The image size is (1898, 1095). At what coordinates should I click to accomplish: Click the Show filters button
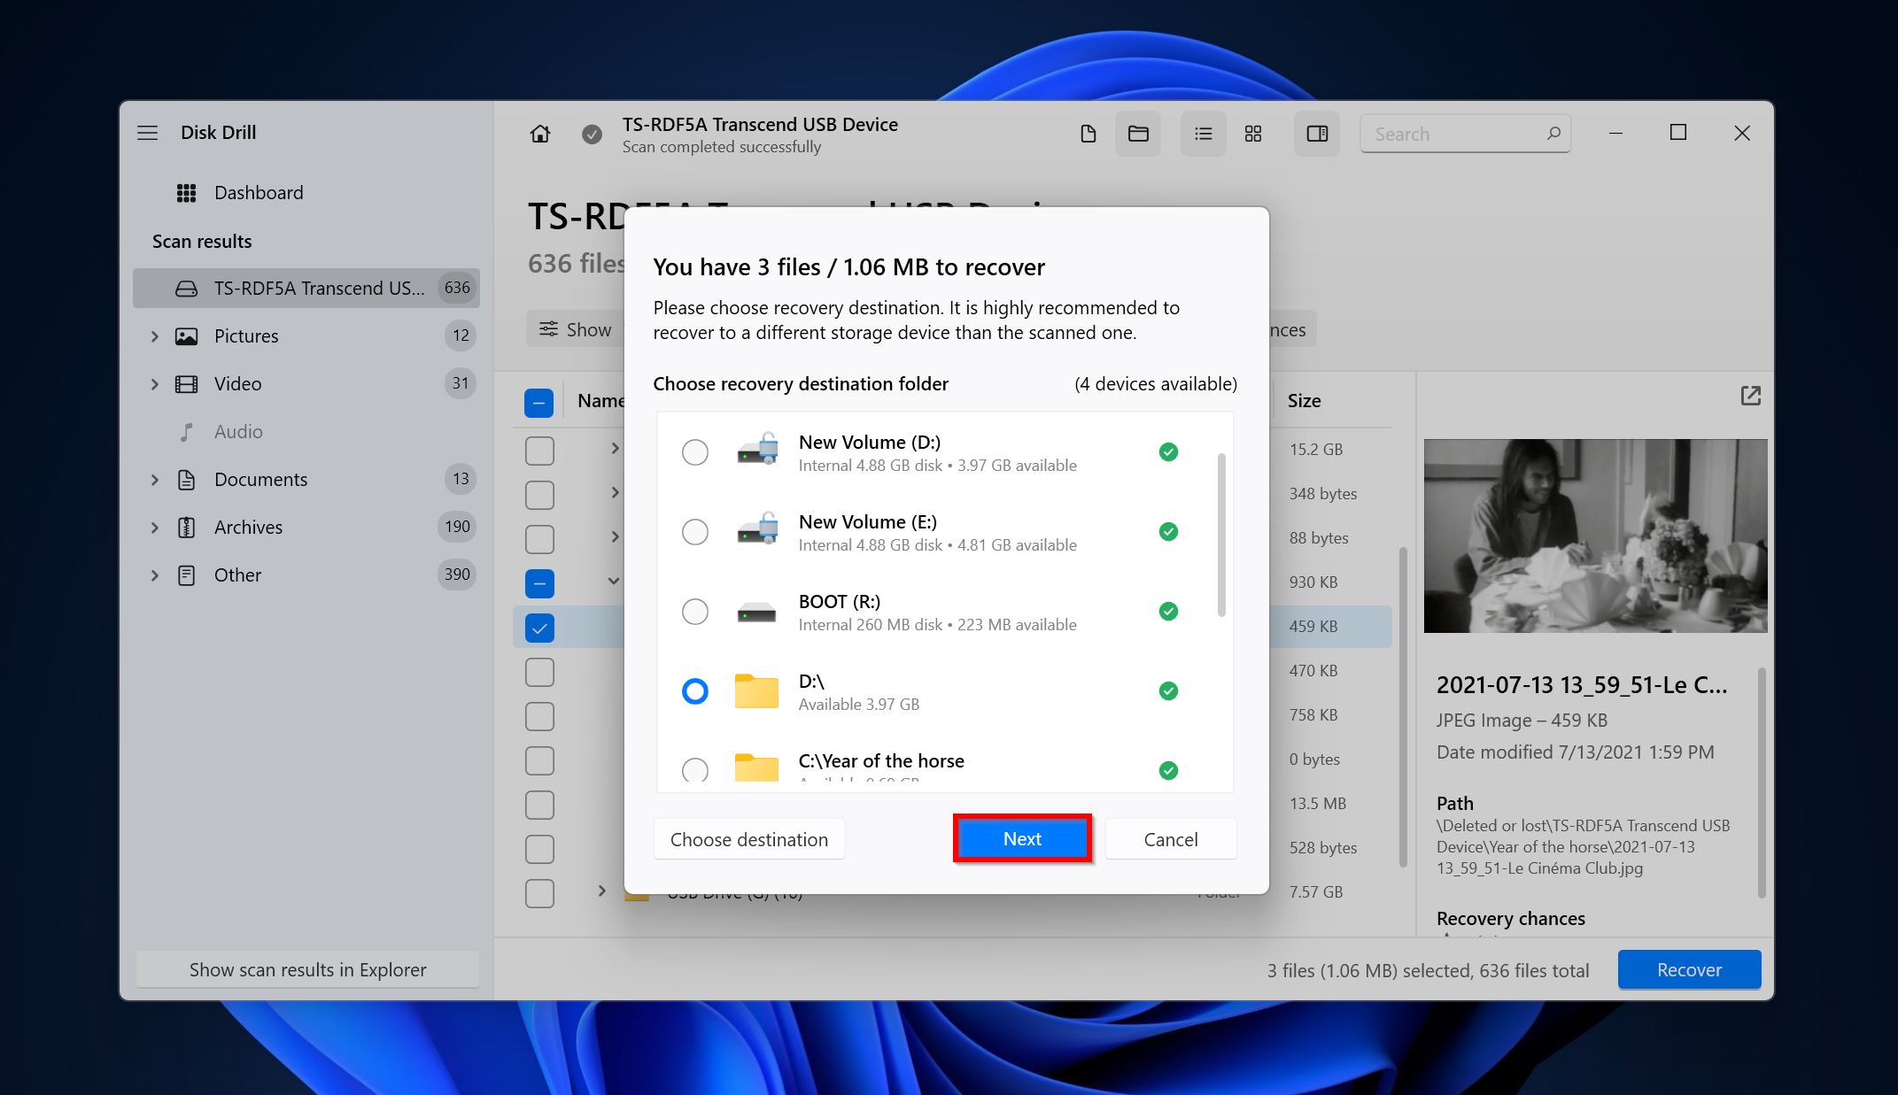[576, 330]
